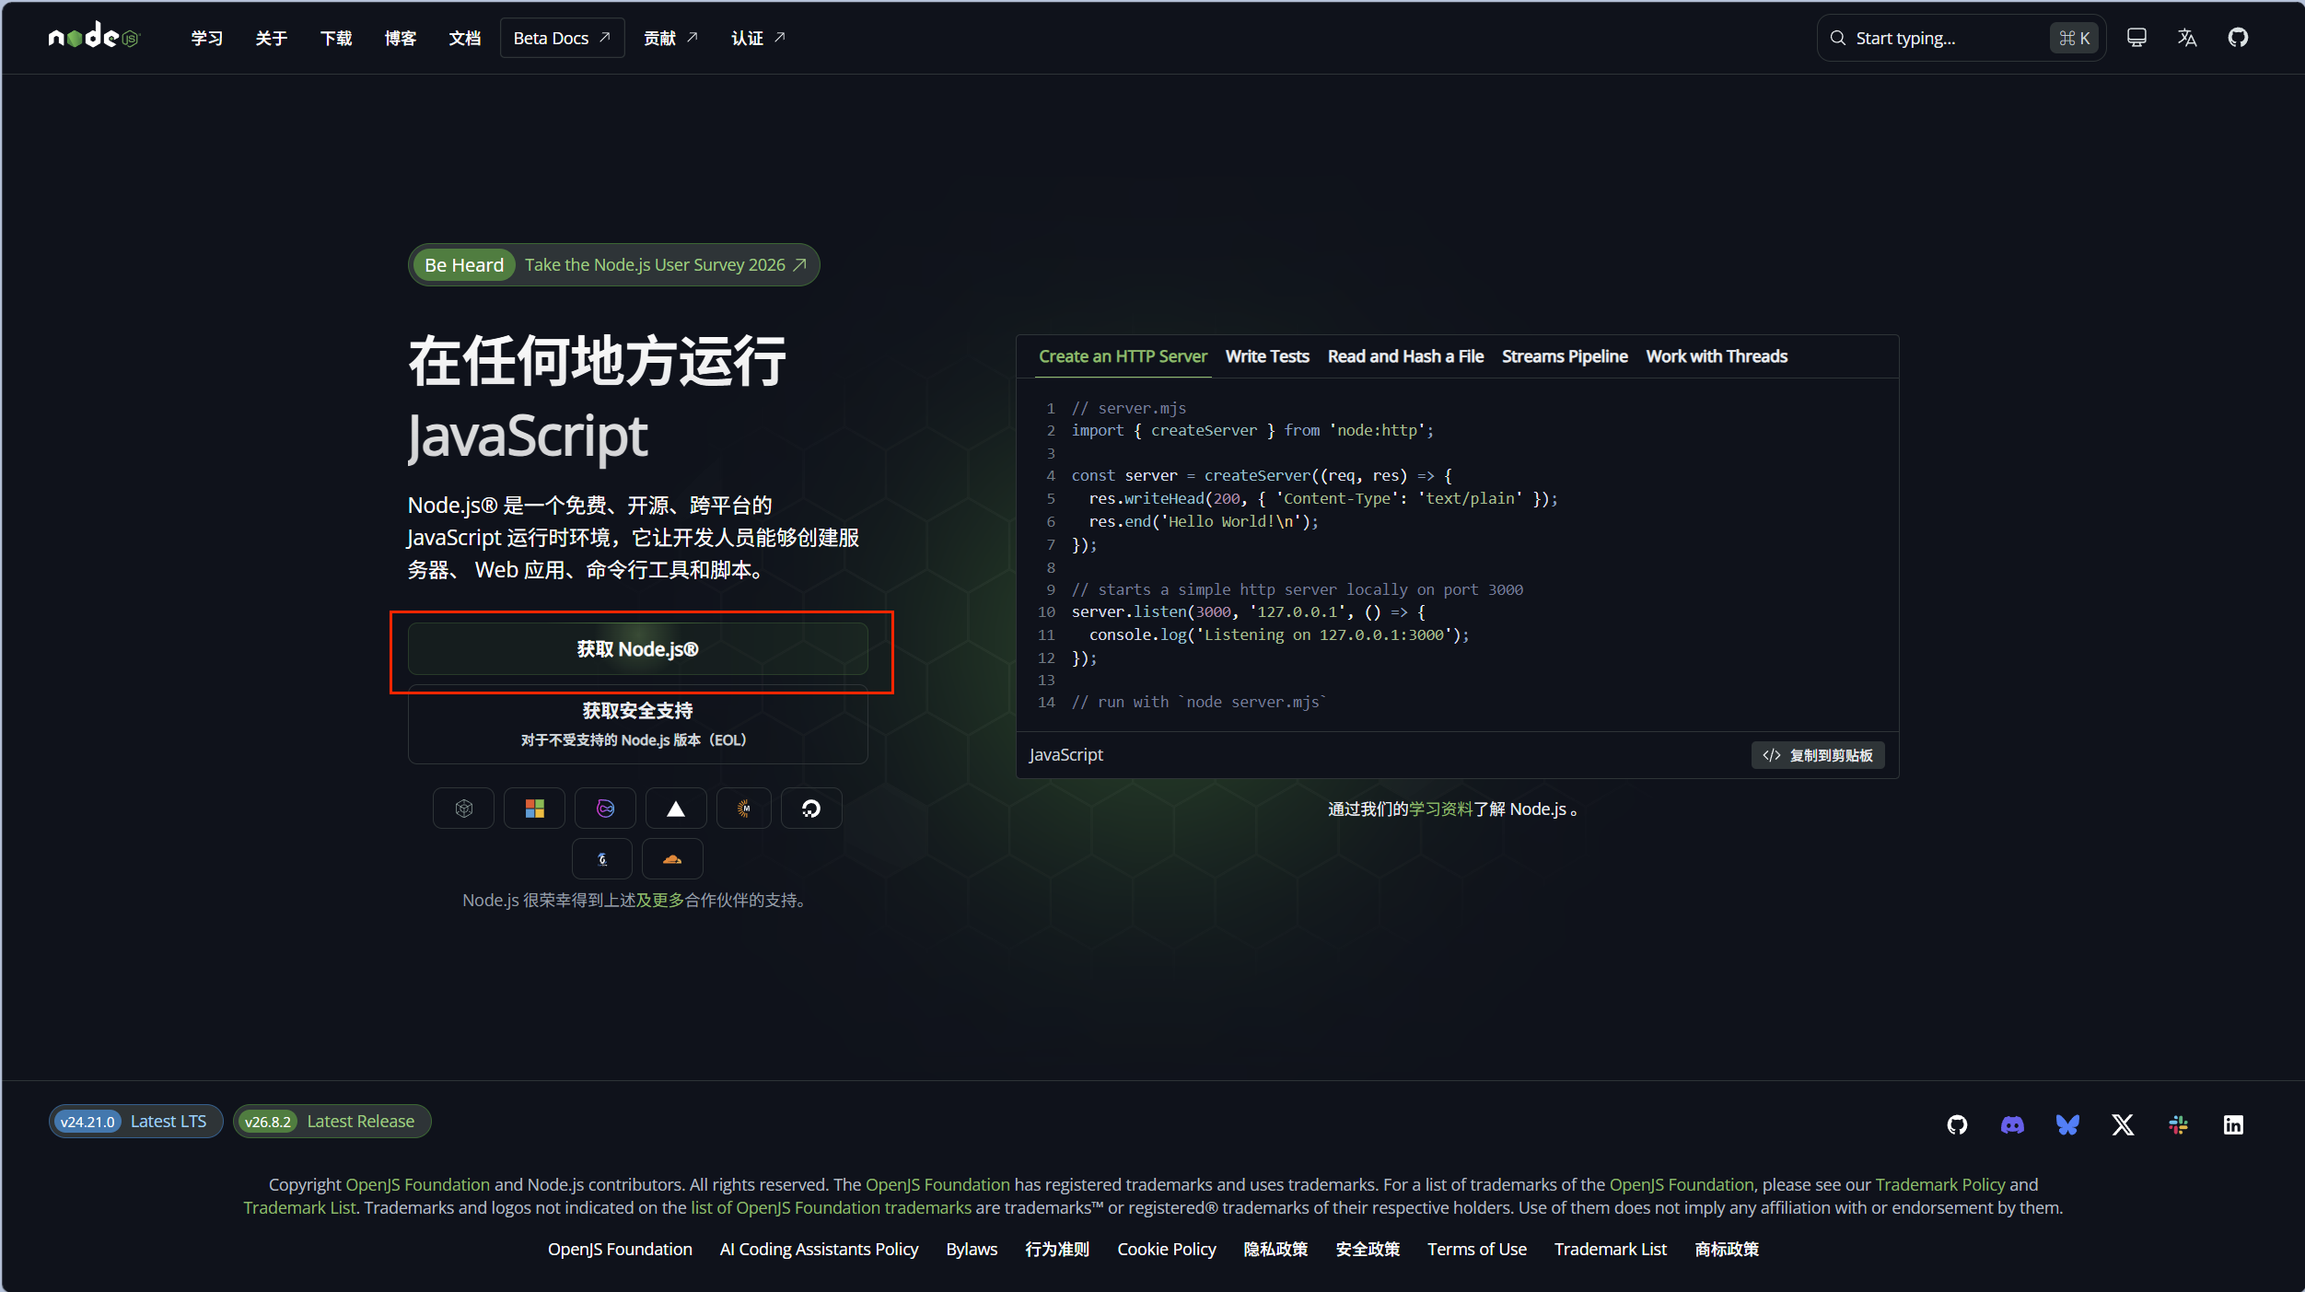This screenshot has width=2305, height=1292.
Task: Click the Vercel triangle partner logo
Action: point(676,809)
